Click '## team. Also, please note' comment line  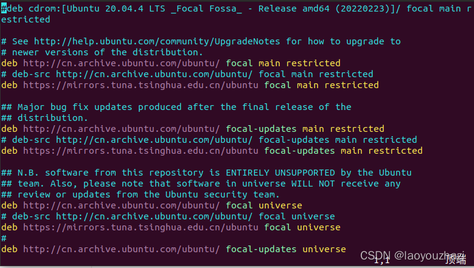(x=201, y=184)
